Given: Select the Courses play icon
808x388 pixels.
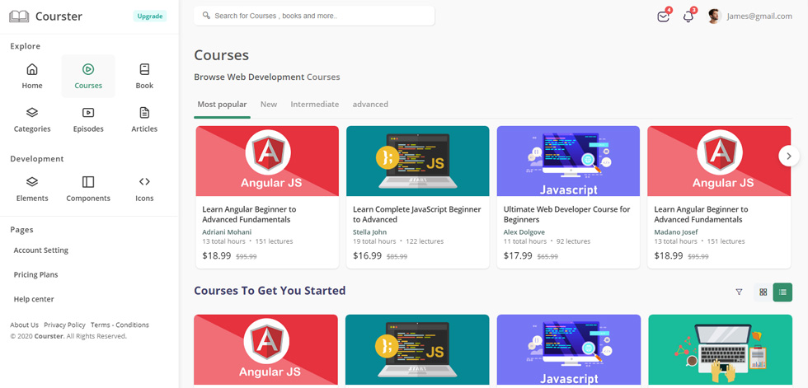Looking at the screenshot, I should click(88, 69).
